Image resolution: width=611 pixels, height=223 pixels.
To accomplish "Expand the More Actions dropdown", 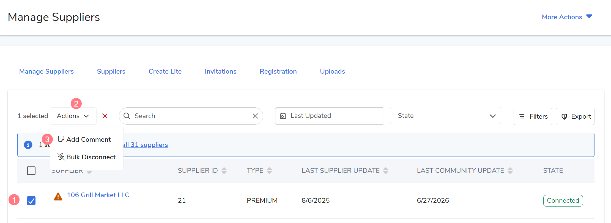I will tap(567, 17).
